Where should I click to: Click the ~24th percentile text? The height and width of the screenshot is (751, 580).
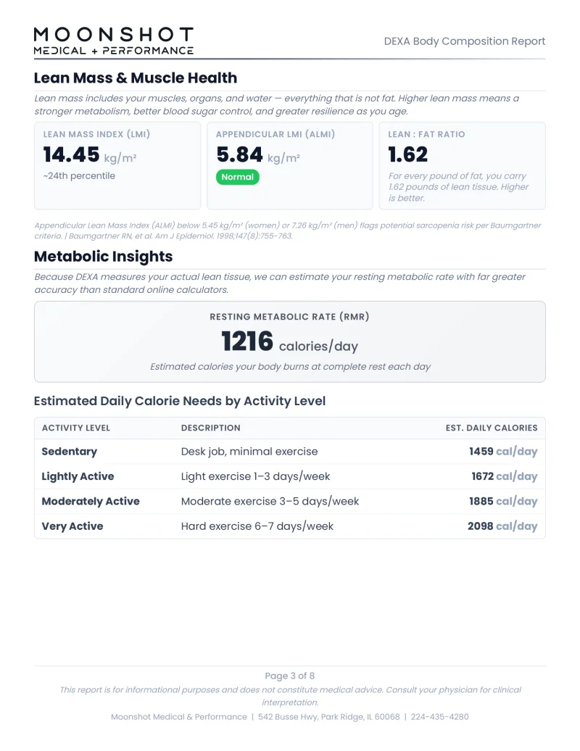pyautogui.click(x=79, y=176)
